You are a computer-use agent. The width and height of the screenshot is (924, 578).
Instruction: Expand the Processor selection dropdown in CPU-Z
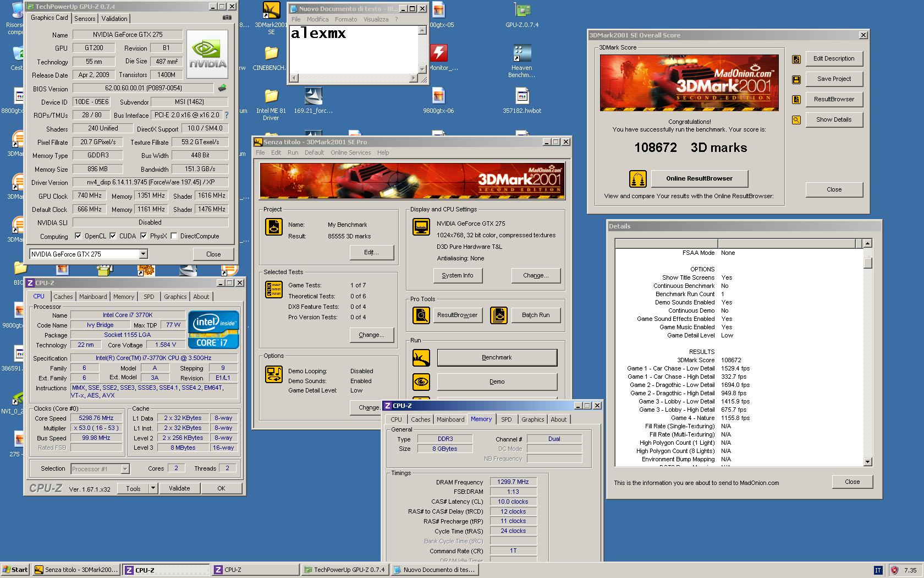tap(125, 469)
